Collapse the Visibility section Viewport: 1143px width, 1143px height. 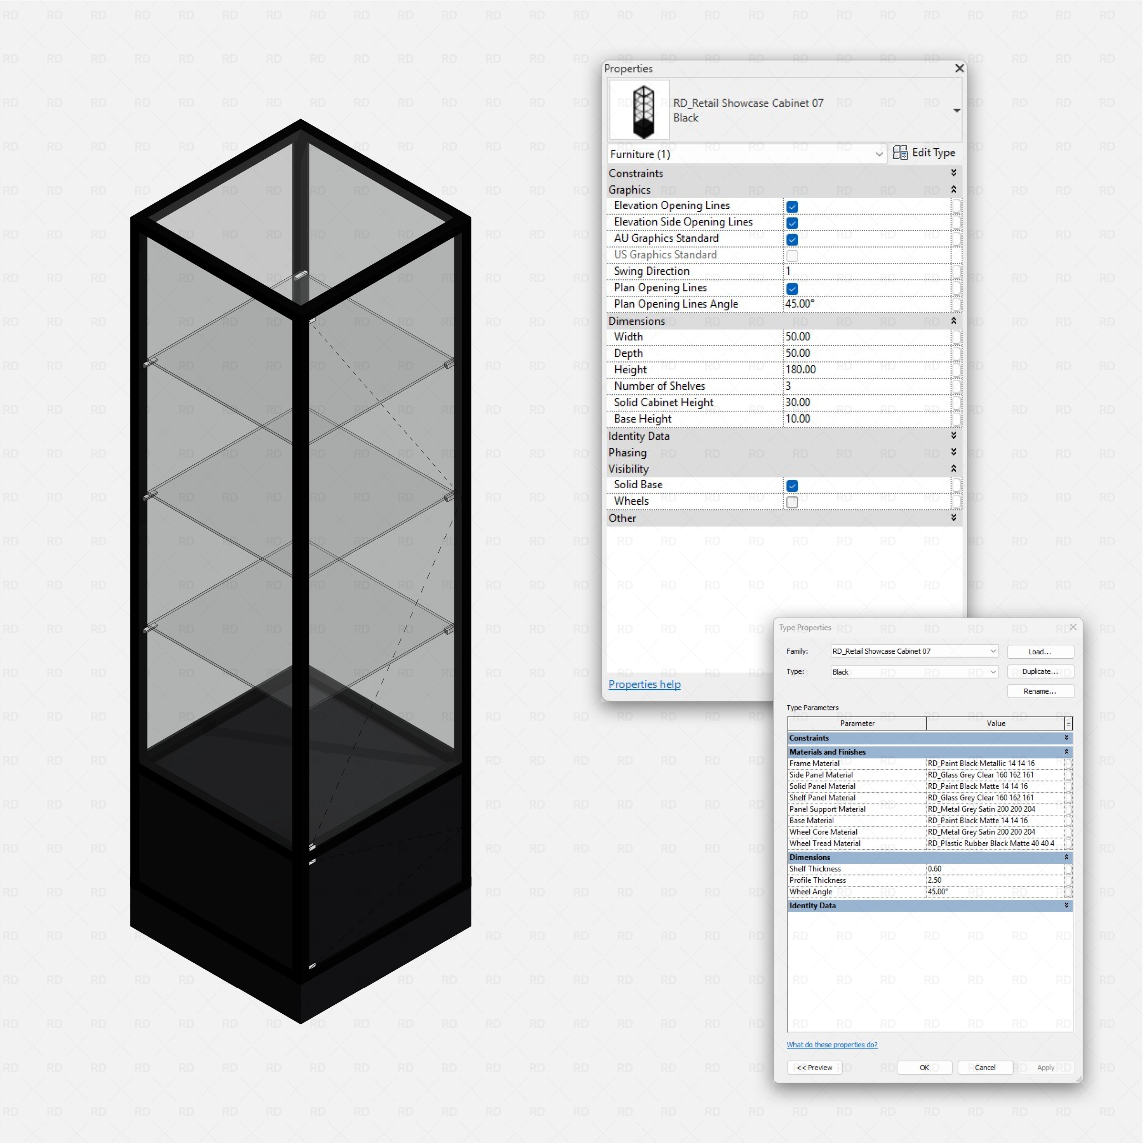(954, 469)
